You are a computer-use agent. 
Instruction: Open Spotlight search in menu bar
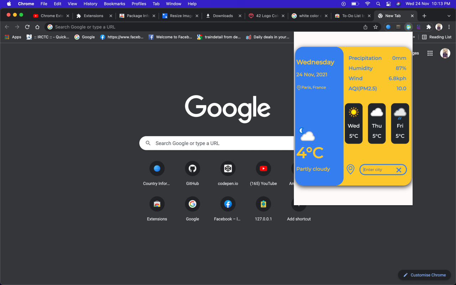coord(378,4)
